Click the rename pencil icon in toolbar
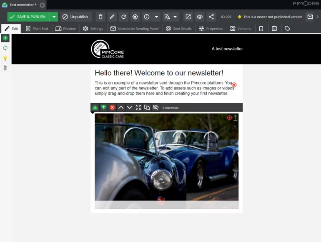The width and height of the screenshot is (321, 242). pyautogui.click(x=112, y=17)
